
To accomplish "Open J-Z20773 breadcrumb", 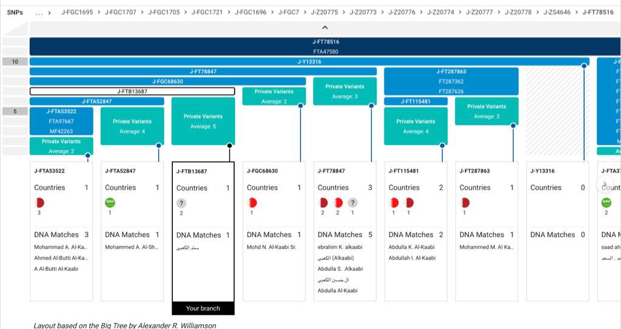I will pyautogui.click(x=363, y=12).
